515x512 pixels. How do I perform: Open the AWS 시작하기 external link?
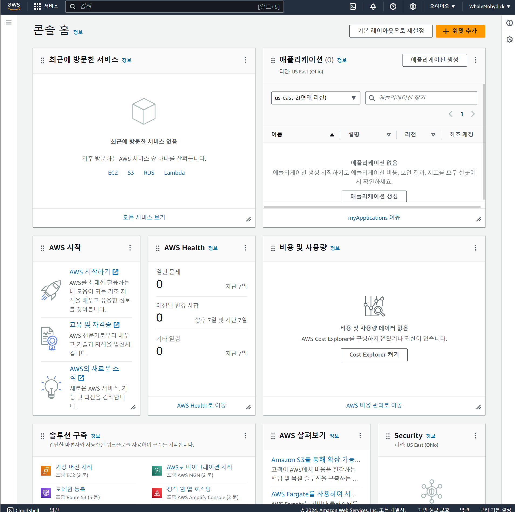(x=94, y=272)
